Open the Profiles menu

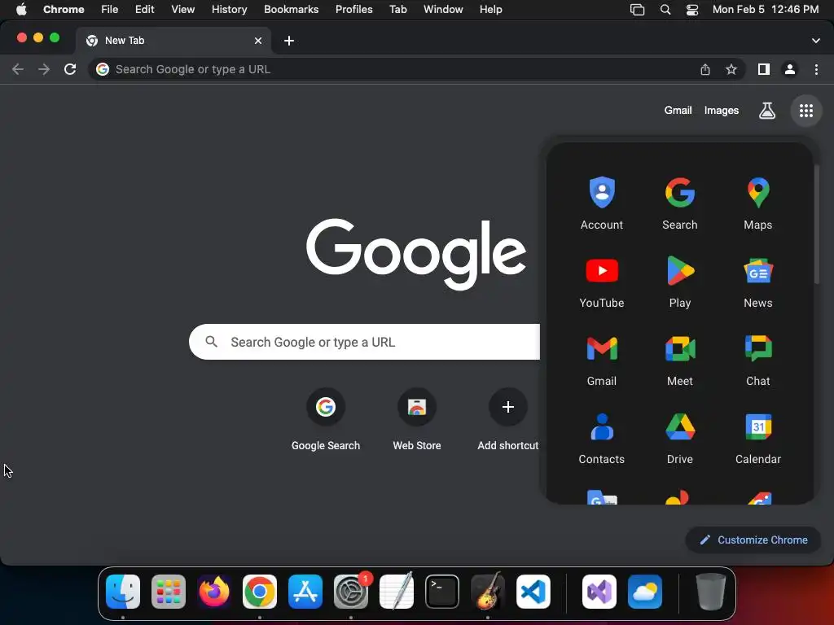coord(353,10)
